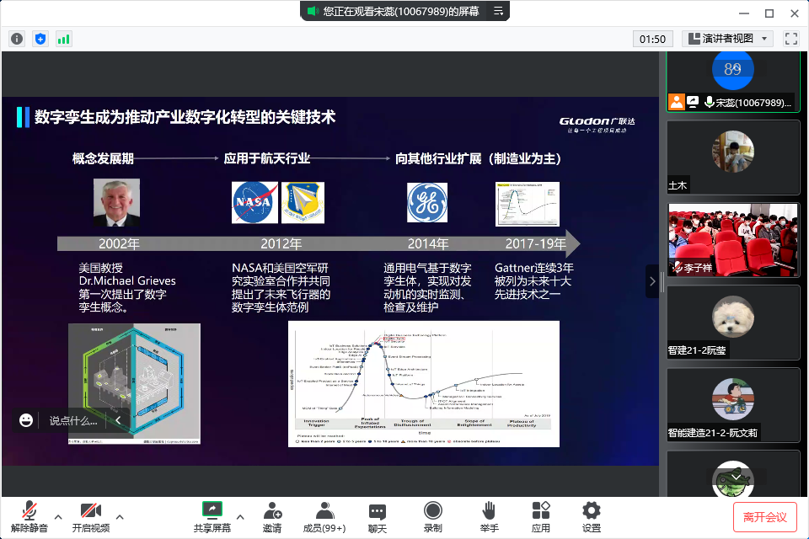
Task: Open the blue security shield icon
Action: (40, 39)
